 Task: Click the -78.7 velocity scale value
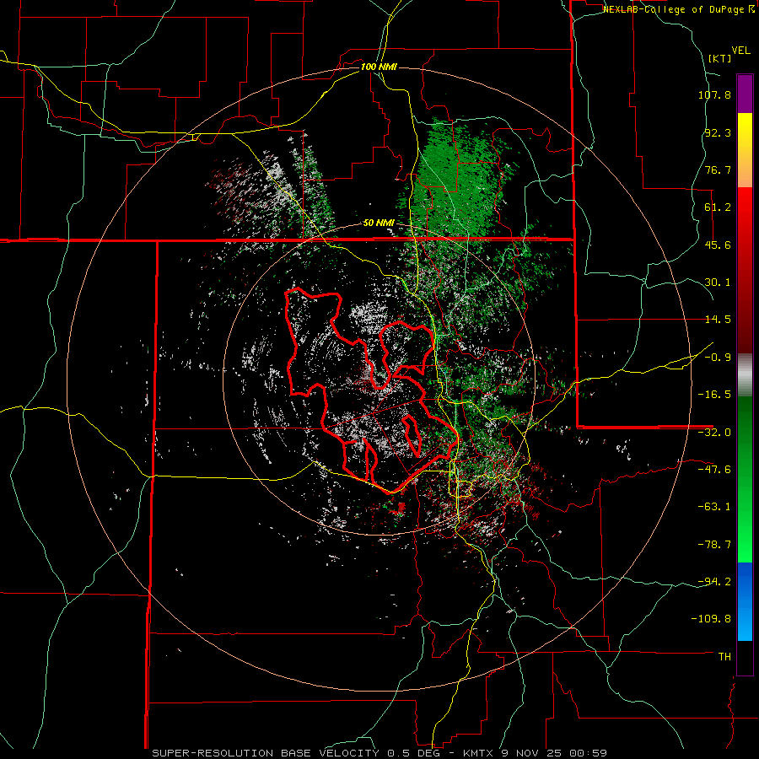(714, 545)
